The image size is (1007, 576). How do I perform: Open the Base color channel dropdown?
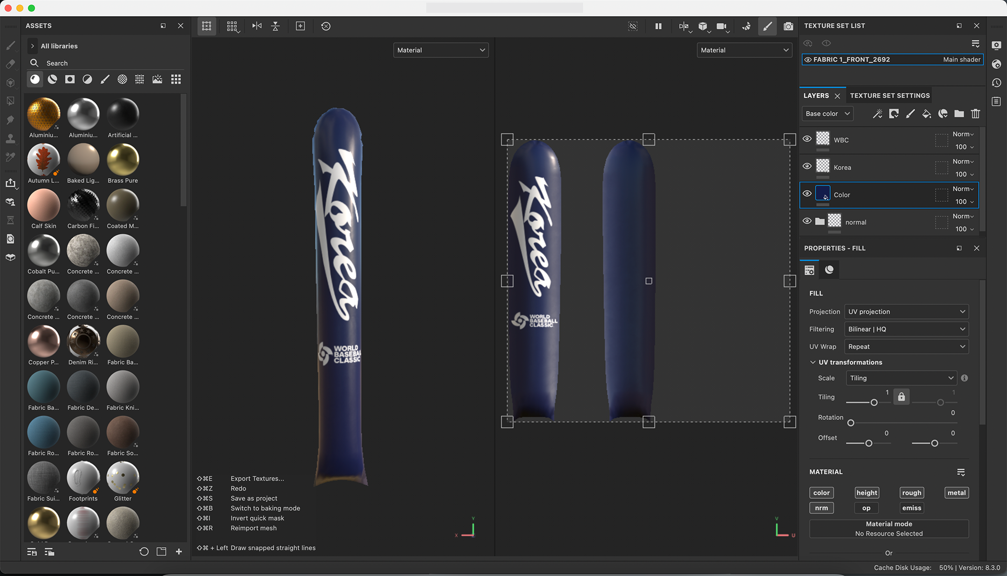[828, 114]
